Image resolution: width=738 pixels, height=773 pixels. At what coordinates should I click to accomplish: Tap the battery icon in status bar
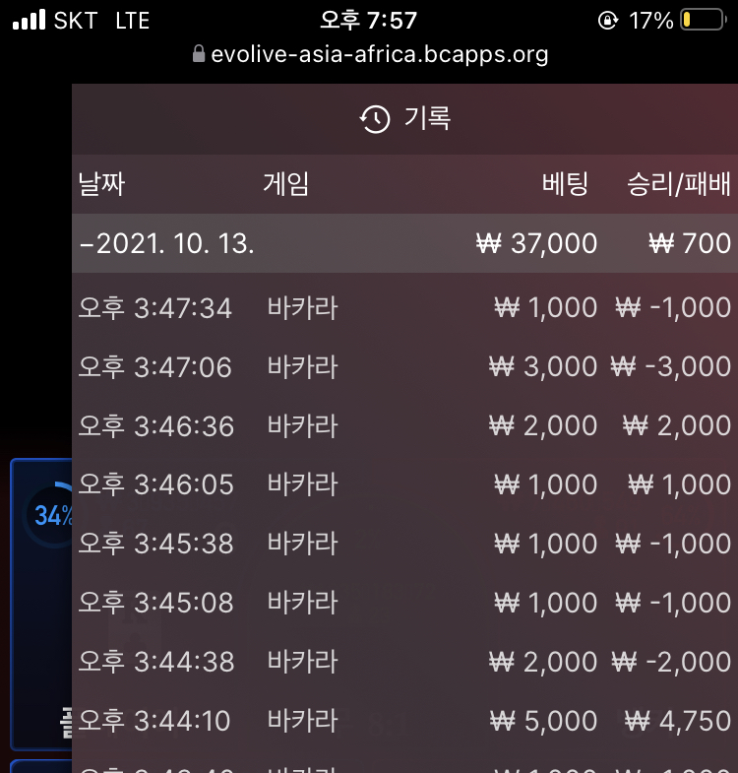(x=704, y=21)
